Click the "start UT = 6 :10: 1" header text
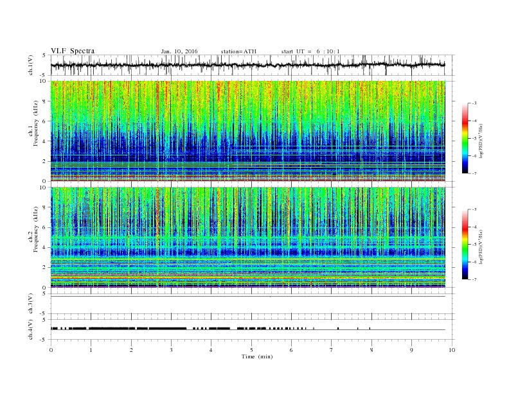Image resolution: width=509 pixels, height=393 pixels. tap(310, 51)
